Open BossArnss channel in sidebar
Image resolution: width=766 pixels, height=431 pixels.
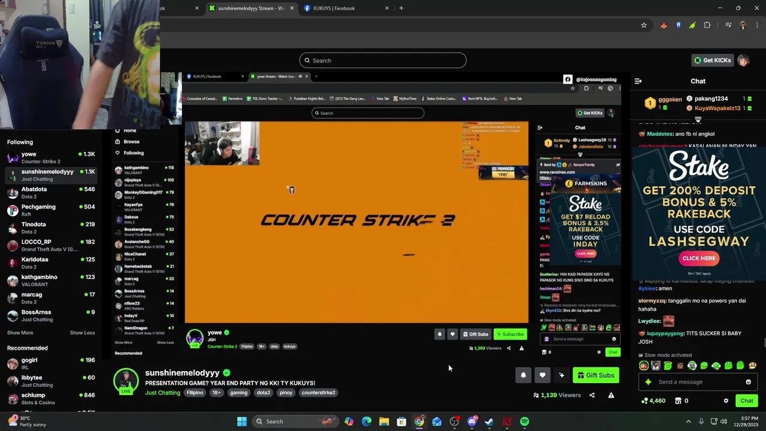coord(51,315)
